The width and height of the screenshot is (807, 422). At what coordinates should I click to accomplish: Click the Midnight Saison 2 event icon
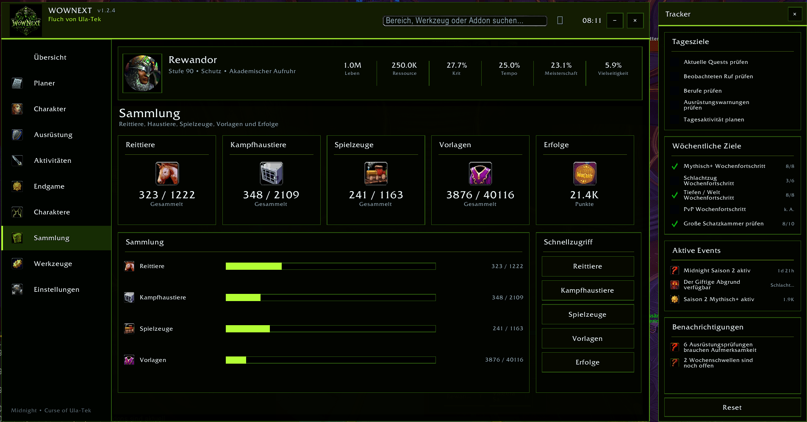click(x=675, y=271)
